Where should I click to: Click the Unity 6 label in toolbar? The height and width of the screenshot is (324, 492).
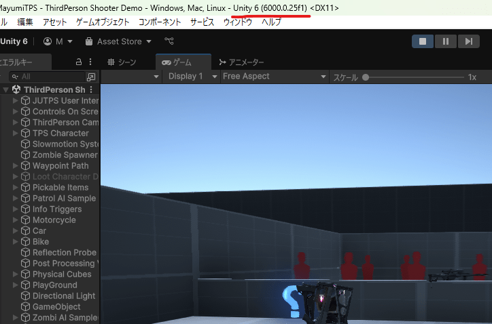(x=14, y=41)
